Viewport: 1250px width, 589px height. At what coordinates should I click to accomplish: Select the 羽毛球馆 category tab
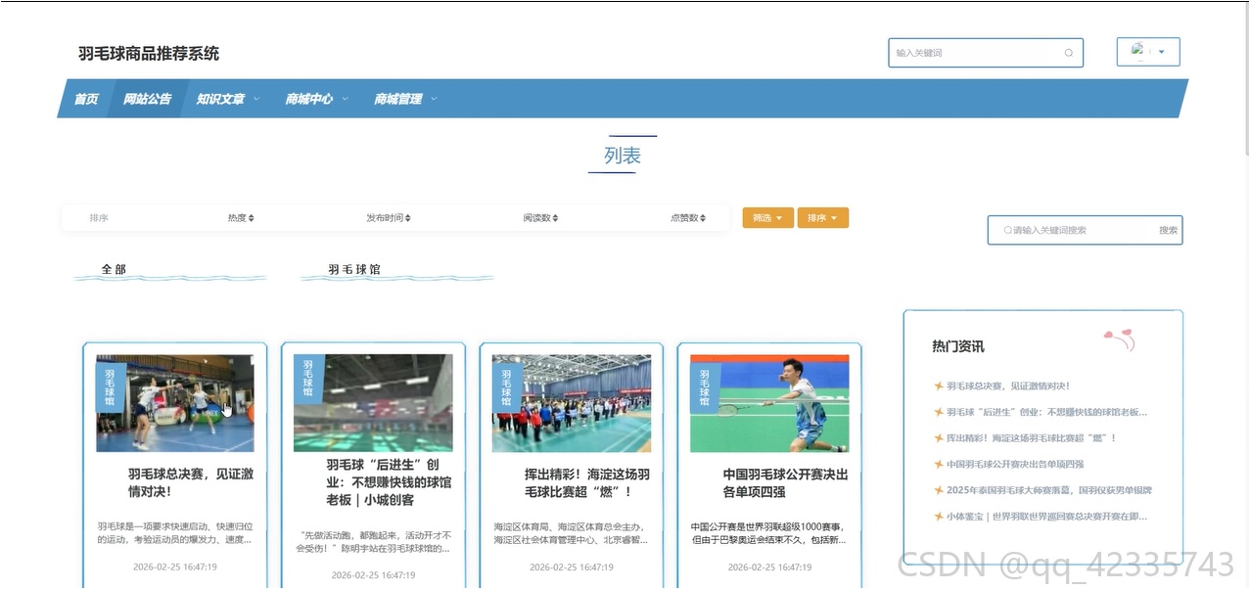click(354, 269)
